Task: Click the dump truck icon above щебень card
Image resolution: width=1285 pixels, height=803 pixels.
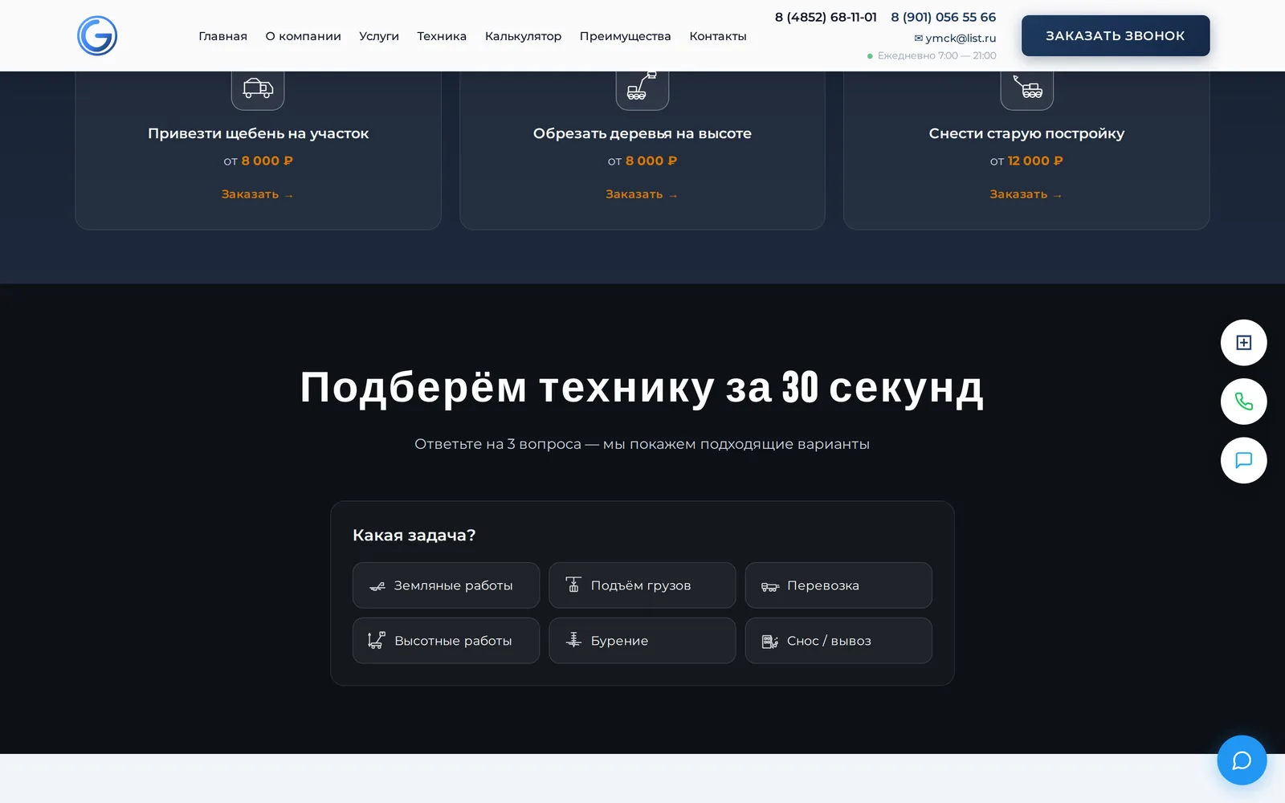Action: tap(258, 88)
